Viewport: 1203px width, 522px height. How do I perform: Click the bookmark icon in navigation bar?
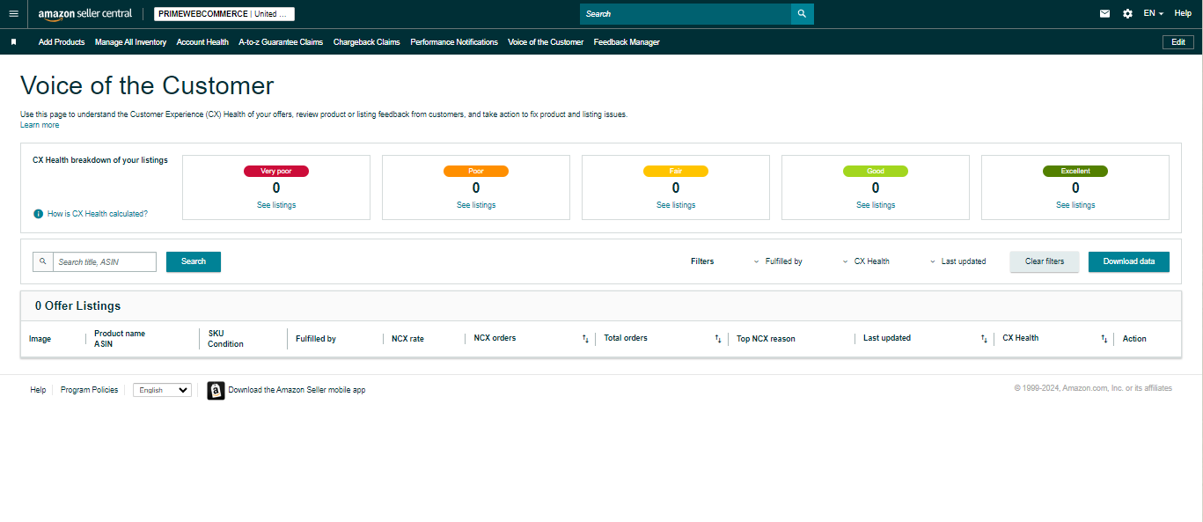pyautogui.click(x=13, y=42)
